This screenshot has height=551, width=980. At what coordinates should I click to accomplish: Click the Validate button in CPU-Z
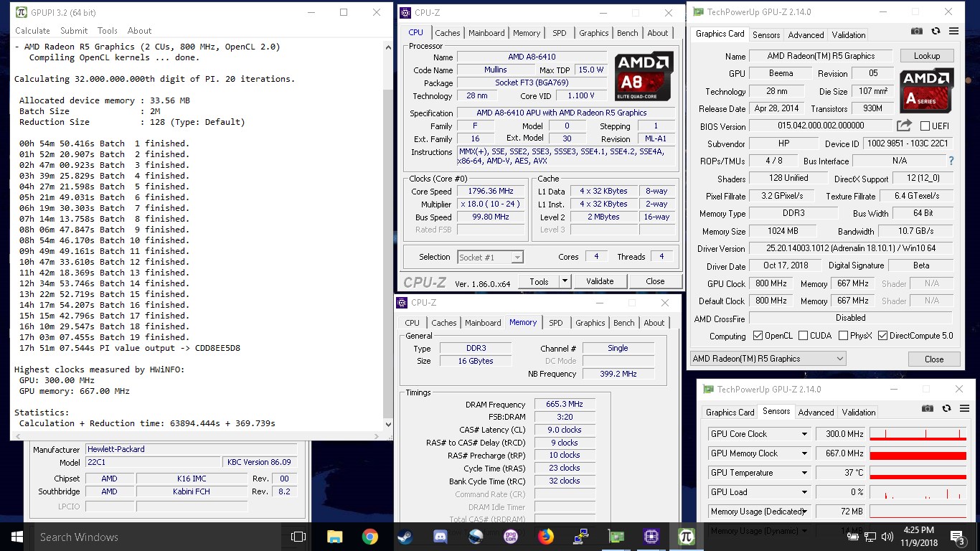600,281
